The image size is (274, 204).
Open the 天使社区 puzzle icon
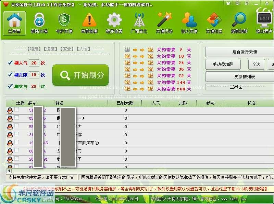[214, 23]
